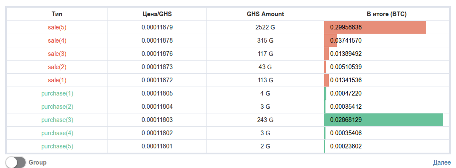Click the purchase(5) row label
This screenshot has height=168, width=456.
(x=57, y=146)
